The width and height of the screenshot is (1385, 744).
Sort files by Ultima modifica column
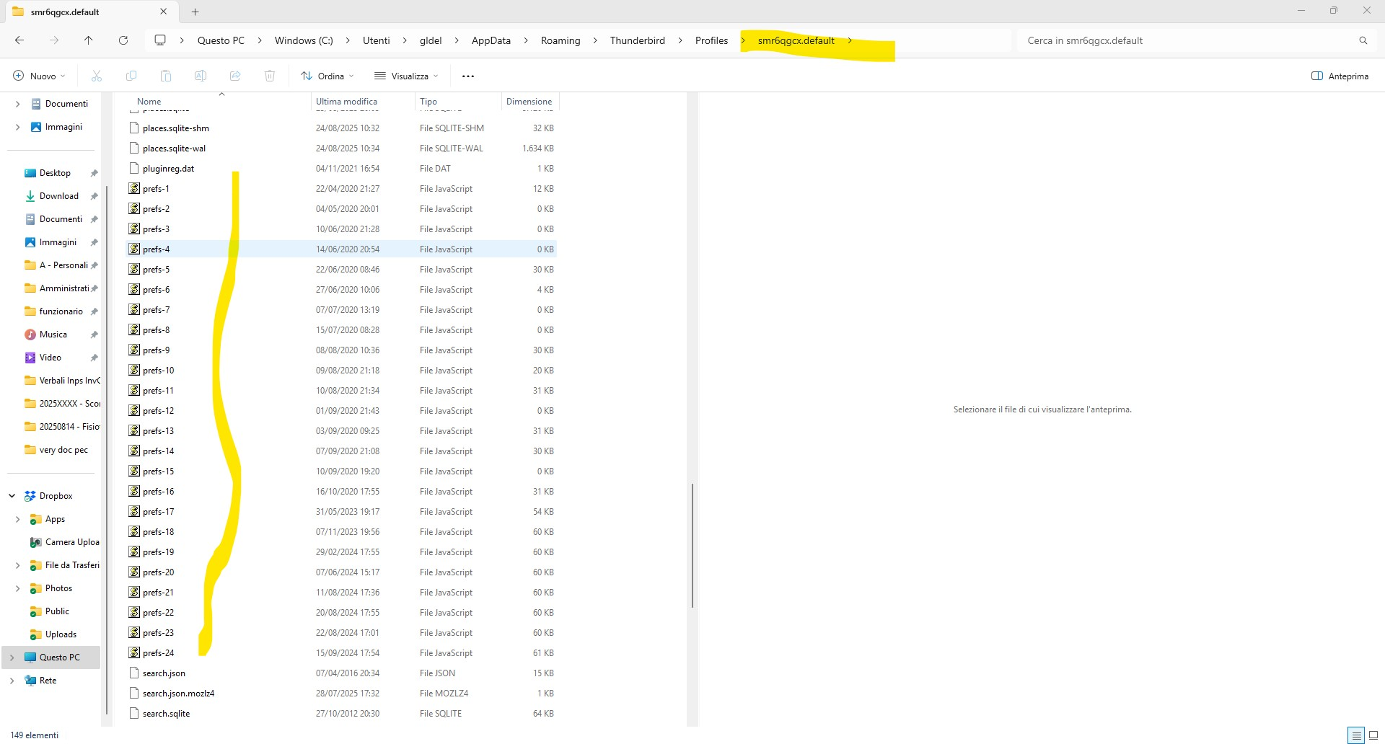click(x=346, y=102)
